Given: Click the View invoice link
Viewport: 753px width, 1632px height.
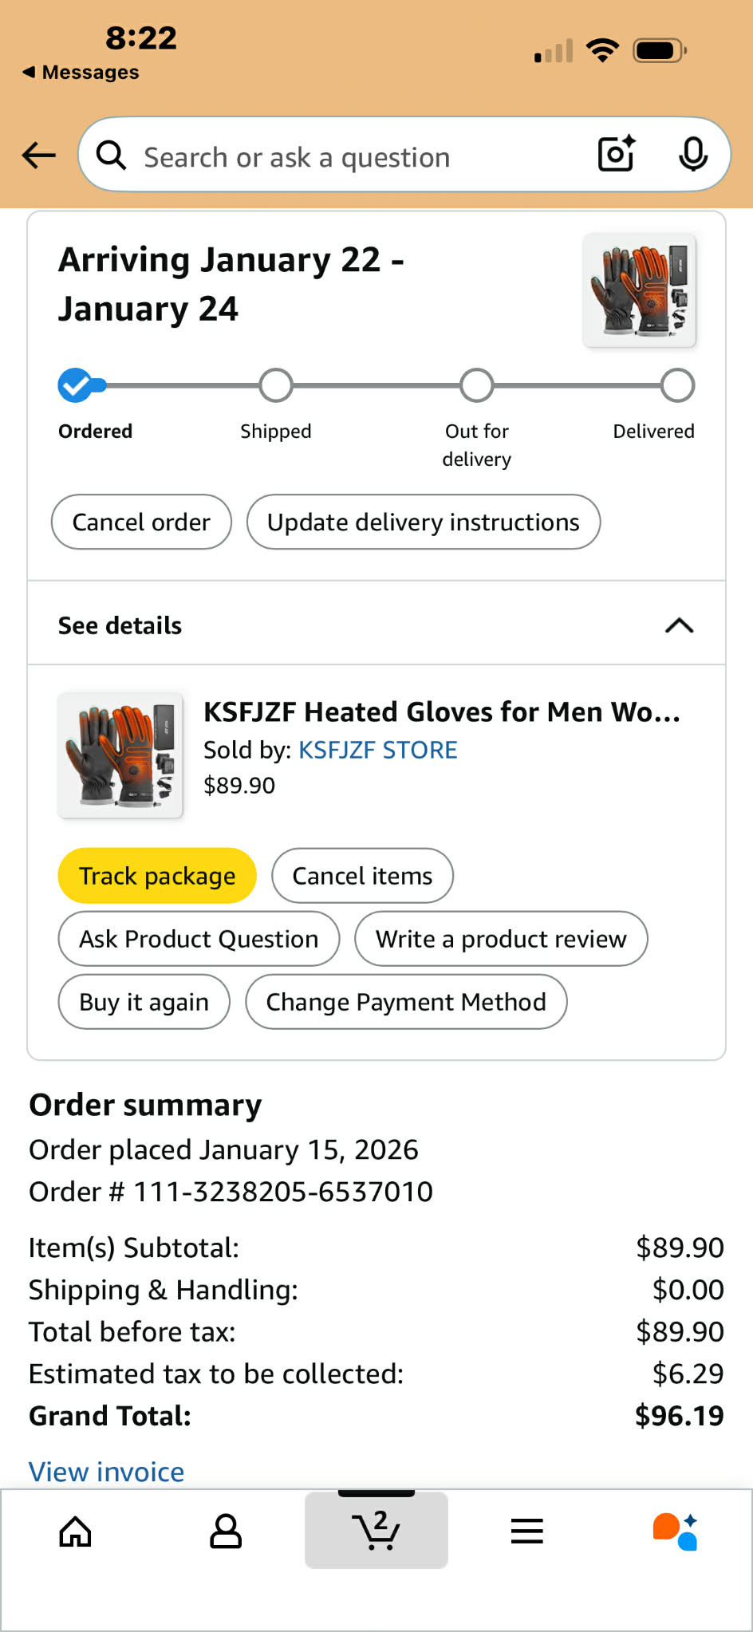Looking at the screenshot, I should 107,1472.
